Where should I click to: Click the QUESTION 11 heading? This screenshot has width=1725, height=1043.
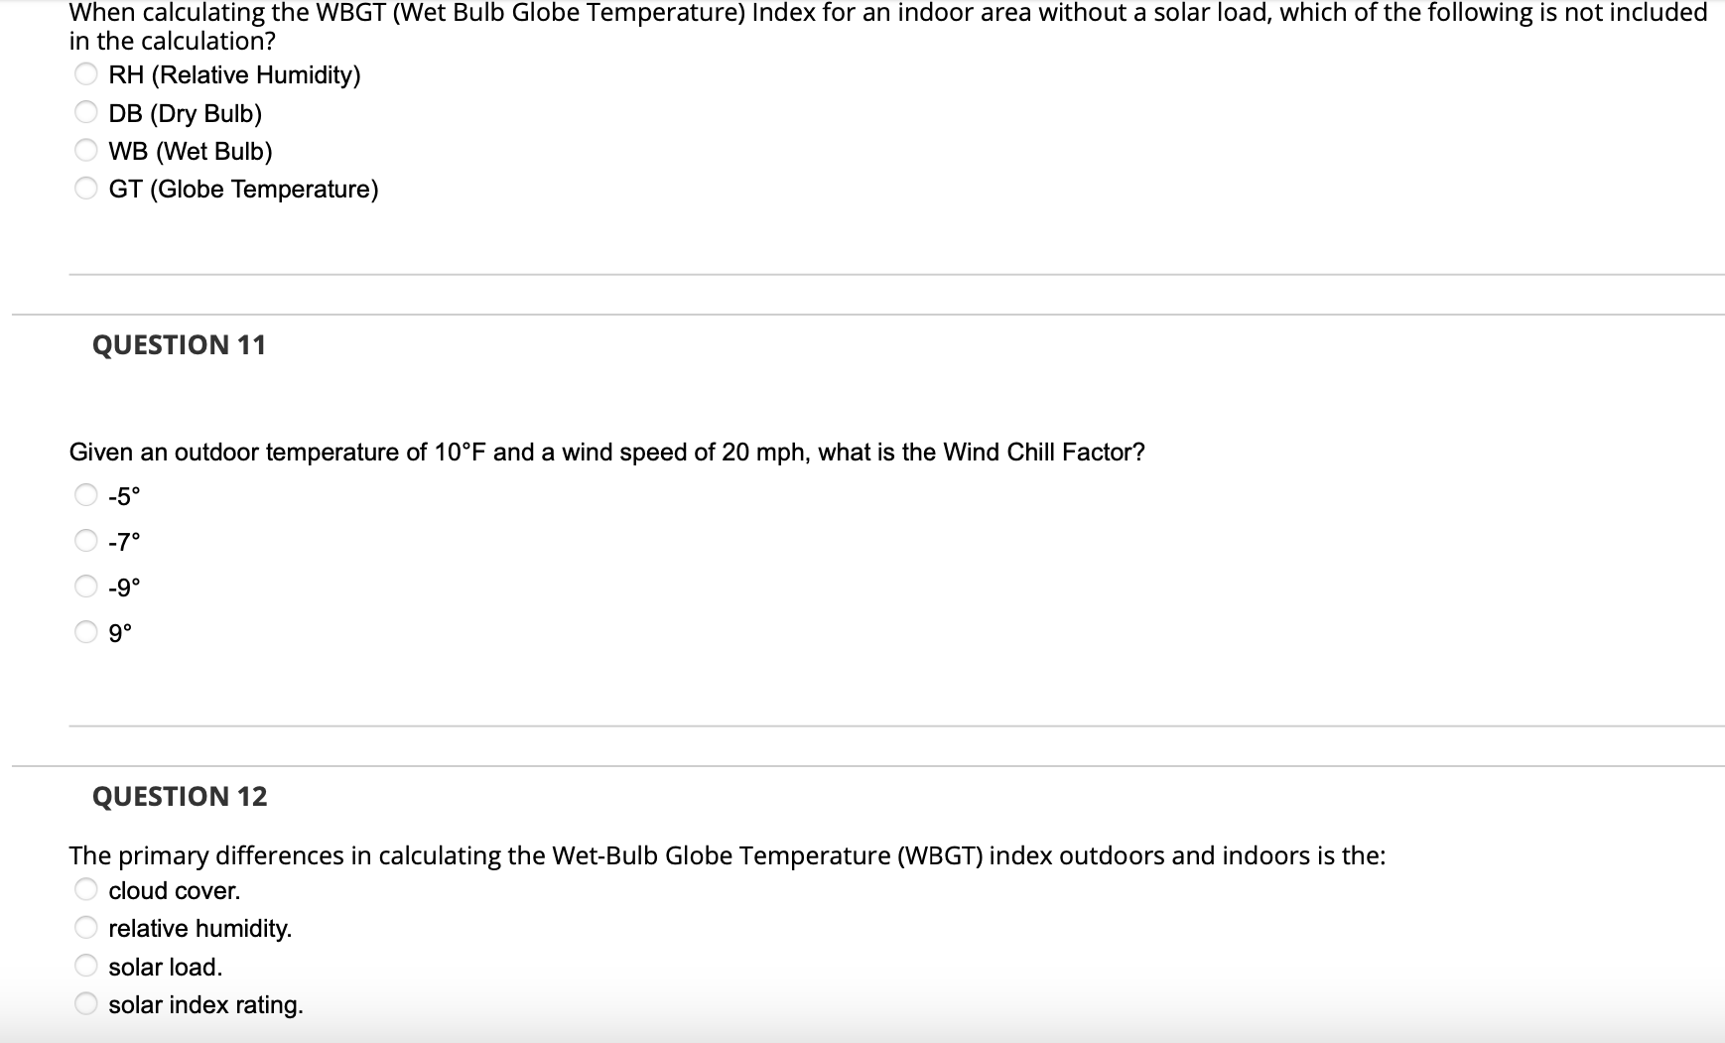coord(180,343)
